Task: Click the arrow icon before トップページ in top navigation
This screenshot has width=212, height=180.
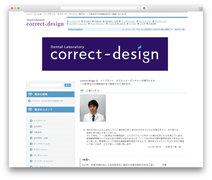Action: click(x=68, y=21)
